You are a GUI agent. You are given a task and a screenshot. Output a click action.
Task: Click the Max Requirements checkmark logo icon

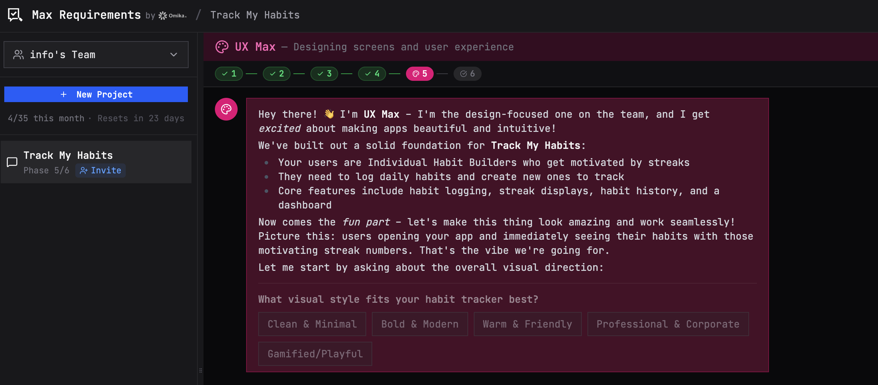[x=15, y=15]
